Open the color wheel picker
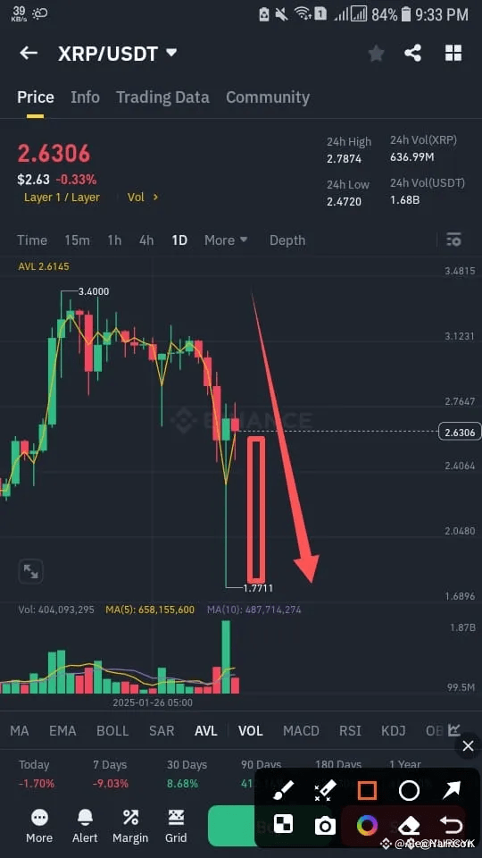482x858 pixels. (367, 825)
